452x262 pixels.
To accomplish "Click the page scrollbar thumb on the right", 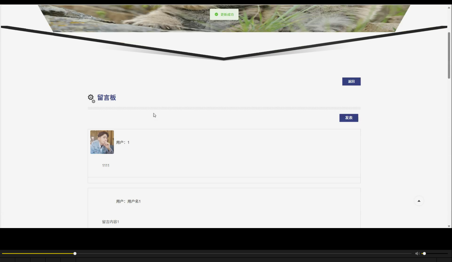I will coord(449,54).
